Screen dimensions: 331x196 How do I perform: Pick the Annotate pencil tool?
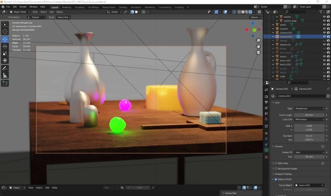[5, 68]
